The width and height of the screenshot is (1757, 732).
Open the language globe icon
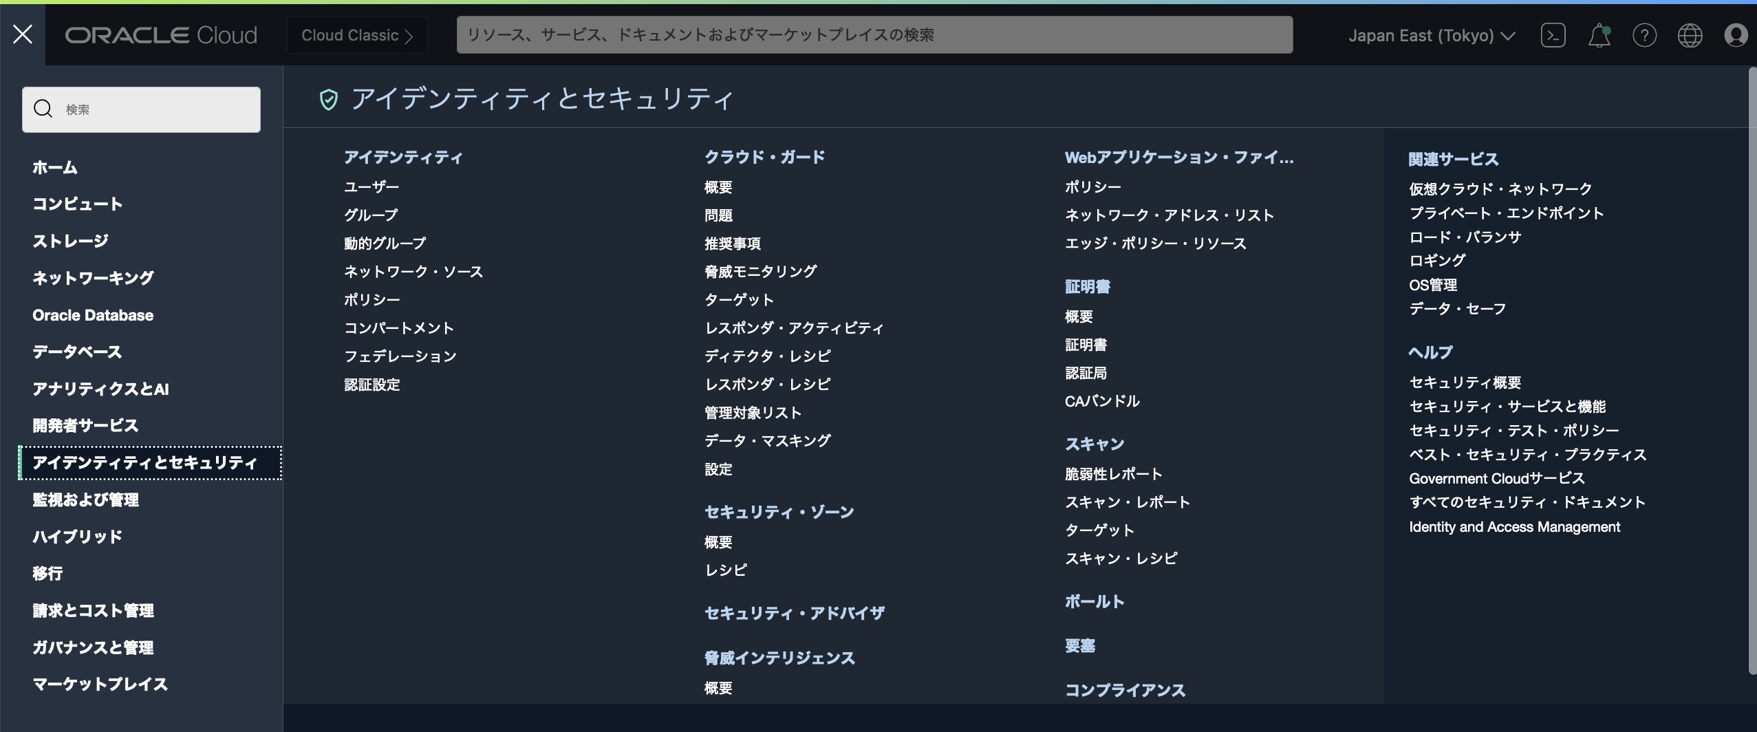[1692, 34]
